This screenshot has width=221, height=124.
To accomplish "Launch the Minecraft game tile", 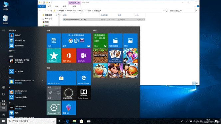I will (101, 55).
